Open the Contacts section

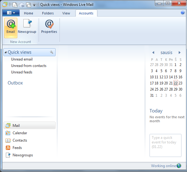coord(20,140)
